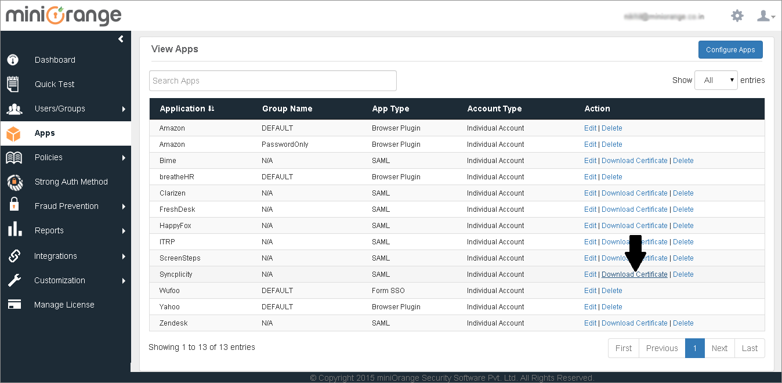Click the Last page button
Viewport: 782px width, 383px height.
click(x=750, y=348)
